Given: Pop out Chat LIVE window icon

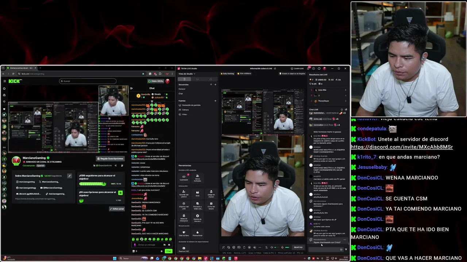Looking at the screenshot, I should click(x=346, y=110).
